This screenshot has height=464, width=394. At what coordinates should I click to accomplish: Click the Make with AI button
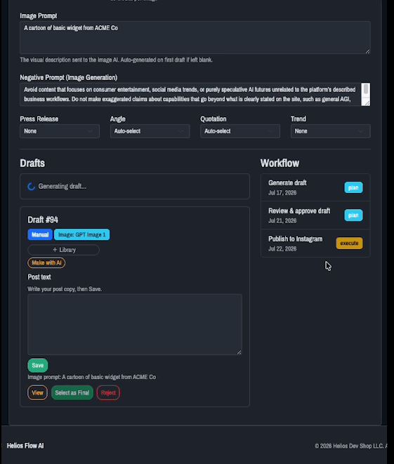tap(46, 263)
